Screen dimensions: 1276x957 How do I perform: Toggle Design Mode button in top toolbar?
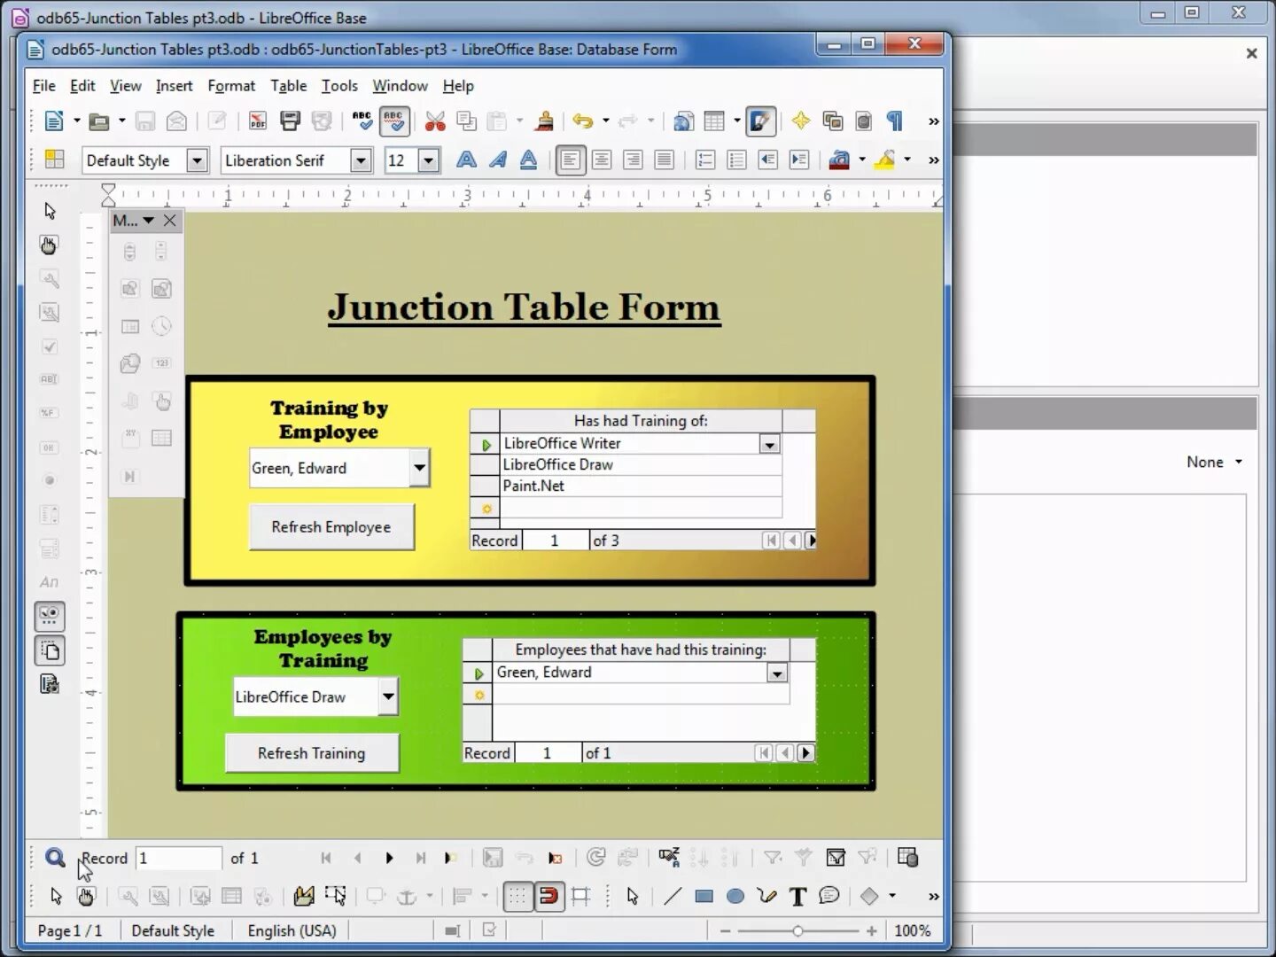pos(761,121)
